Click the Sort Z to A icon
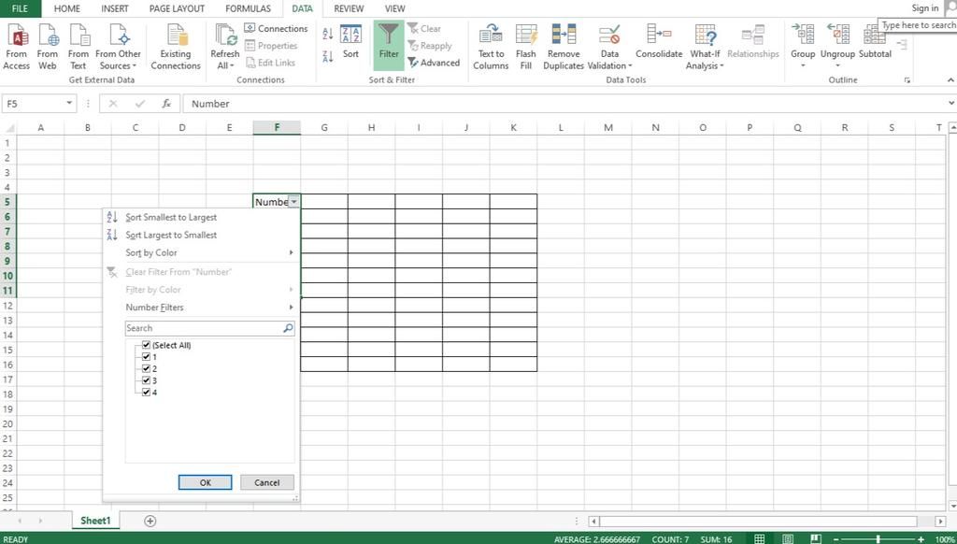Image resolution: width=957 pixels, height=544 pixels. click(328, 56)
